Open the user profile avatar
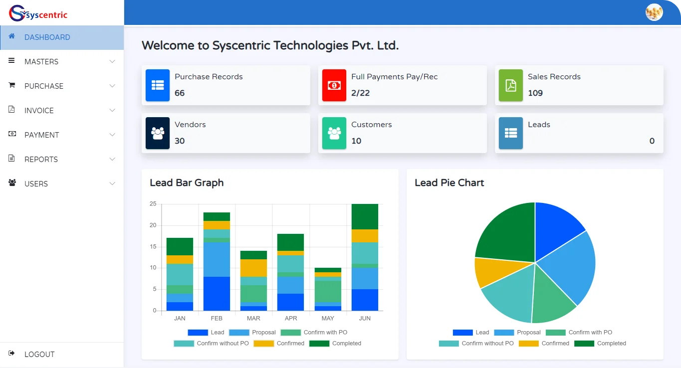 pos(654,12)
